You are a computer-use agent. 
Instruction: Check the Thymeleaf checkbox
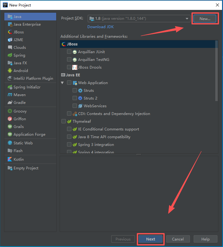pyautogui.click(x=64, y=121)
